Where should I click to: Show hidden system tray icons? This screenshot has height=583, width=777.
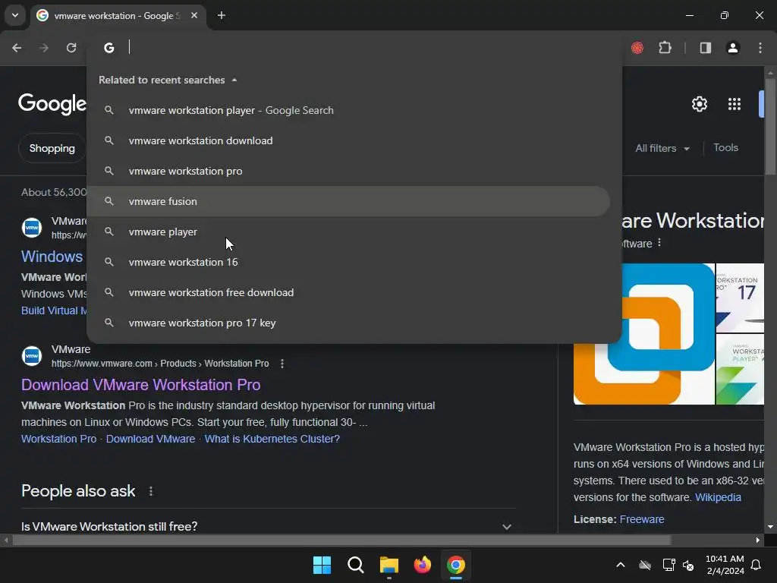pos(621,565)
